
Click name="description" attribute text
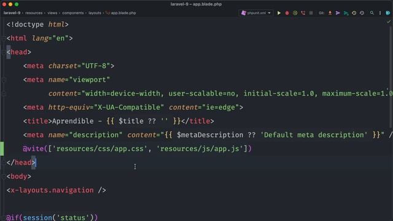[x=85, y=135]
